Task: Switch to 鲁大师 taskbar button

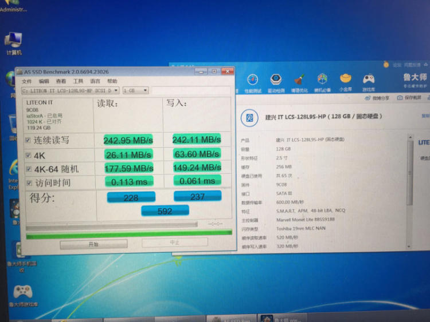Action: (283, 319)
